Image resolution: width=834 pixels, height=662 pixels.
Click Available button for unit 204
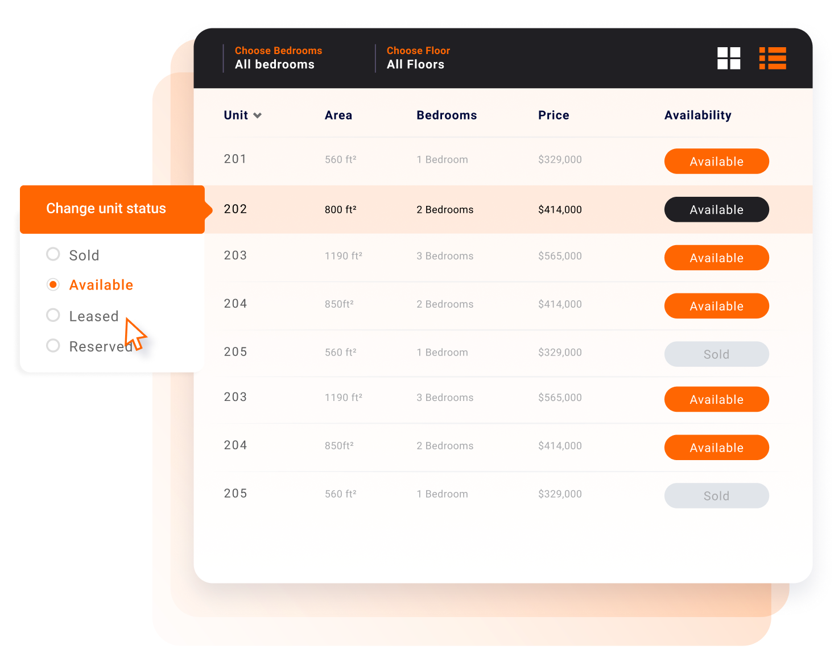tap(716, 305)
